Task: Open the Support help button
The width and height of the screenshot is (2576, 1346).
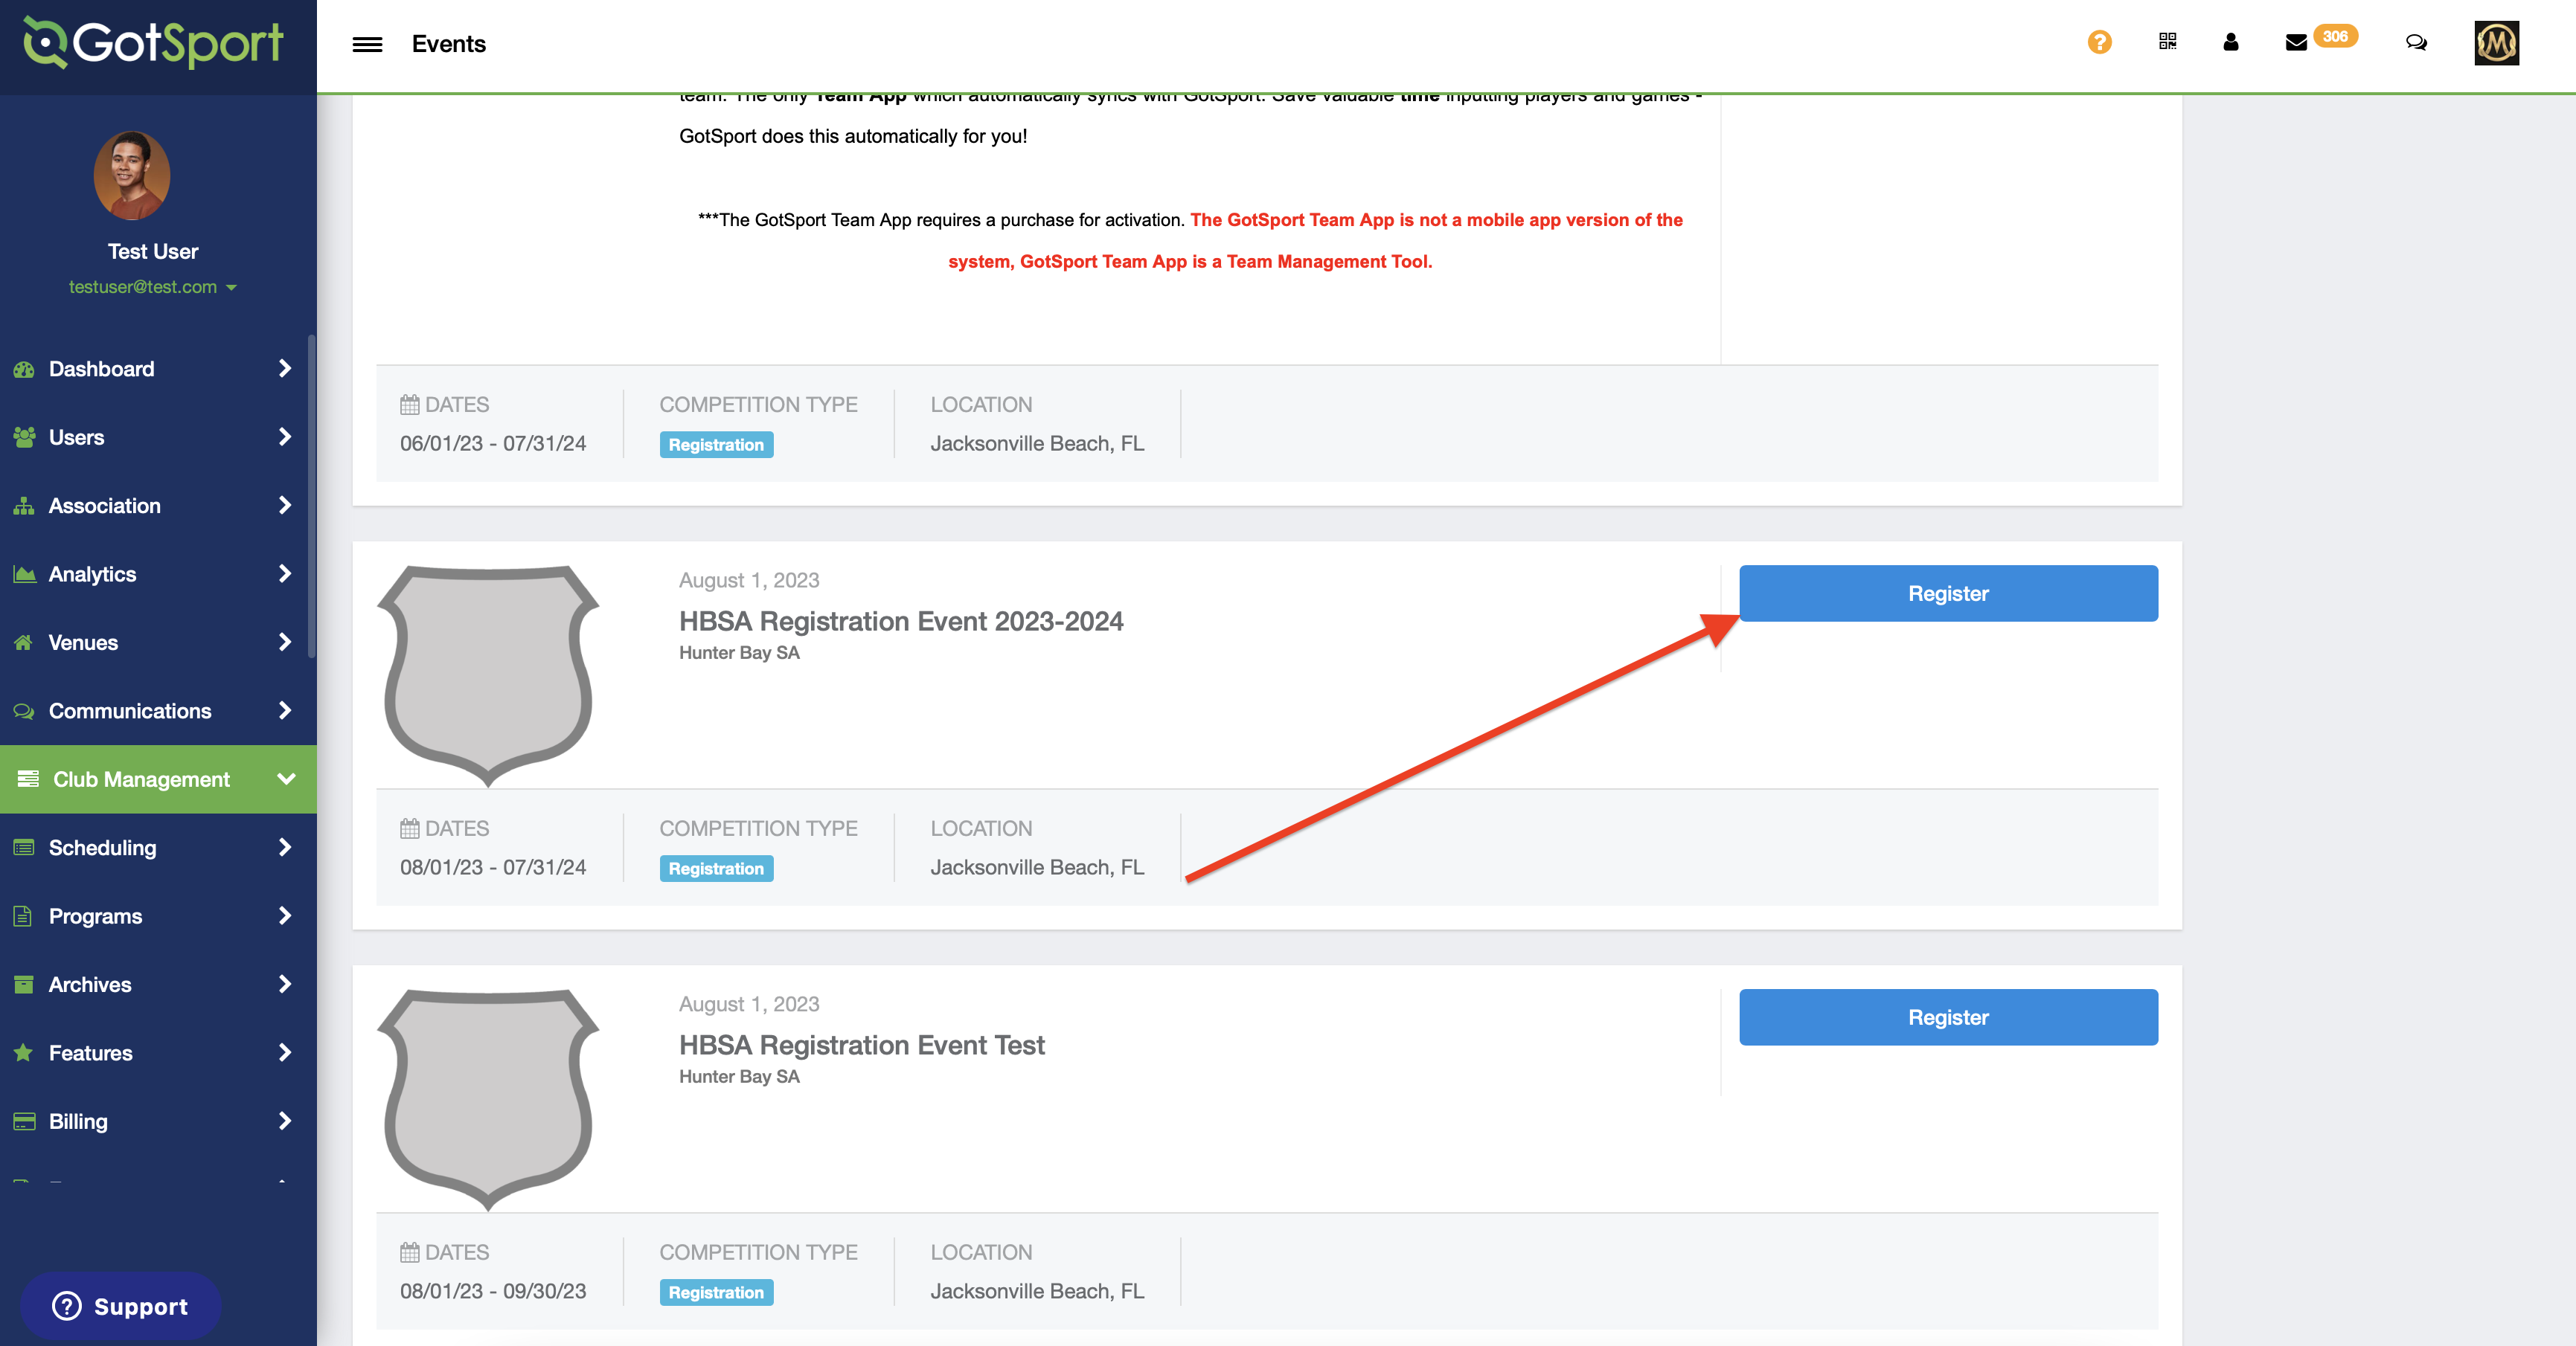Action: (x=120, y=1306)
